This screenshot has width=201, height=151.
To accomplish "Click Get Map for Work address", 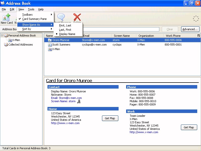I will click(x=189, y=127).
